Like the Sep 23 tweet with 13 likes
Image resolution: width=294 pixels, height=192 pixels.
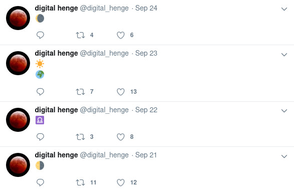click(x=121, y=92)
